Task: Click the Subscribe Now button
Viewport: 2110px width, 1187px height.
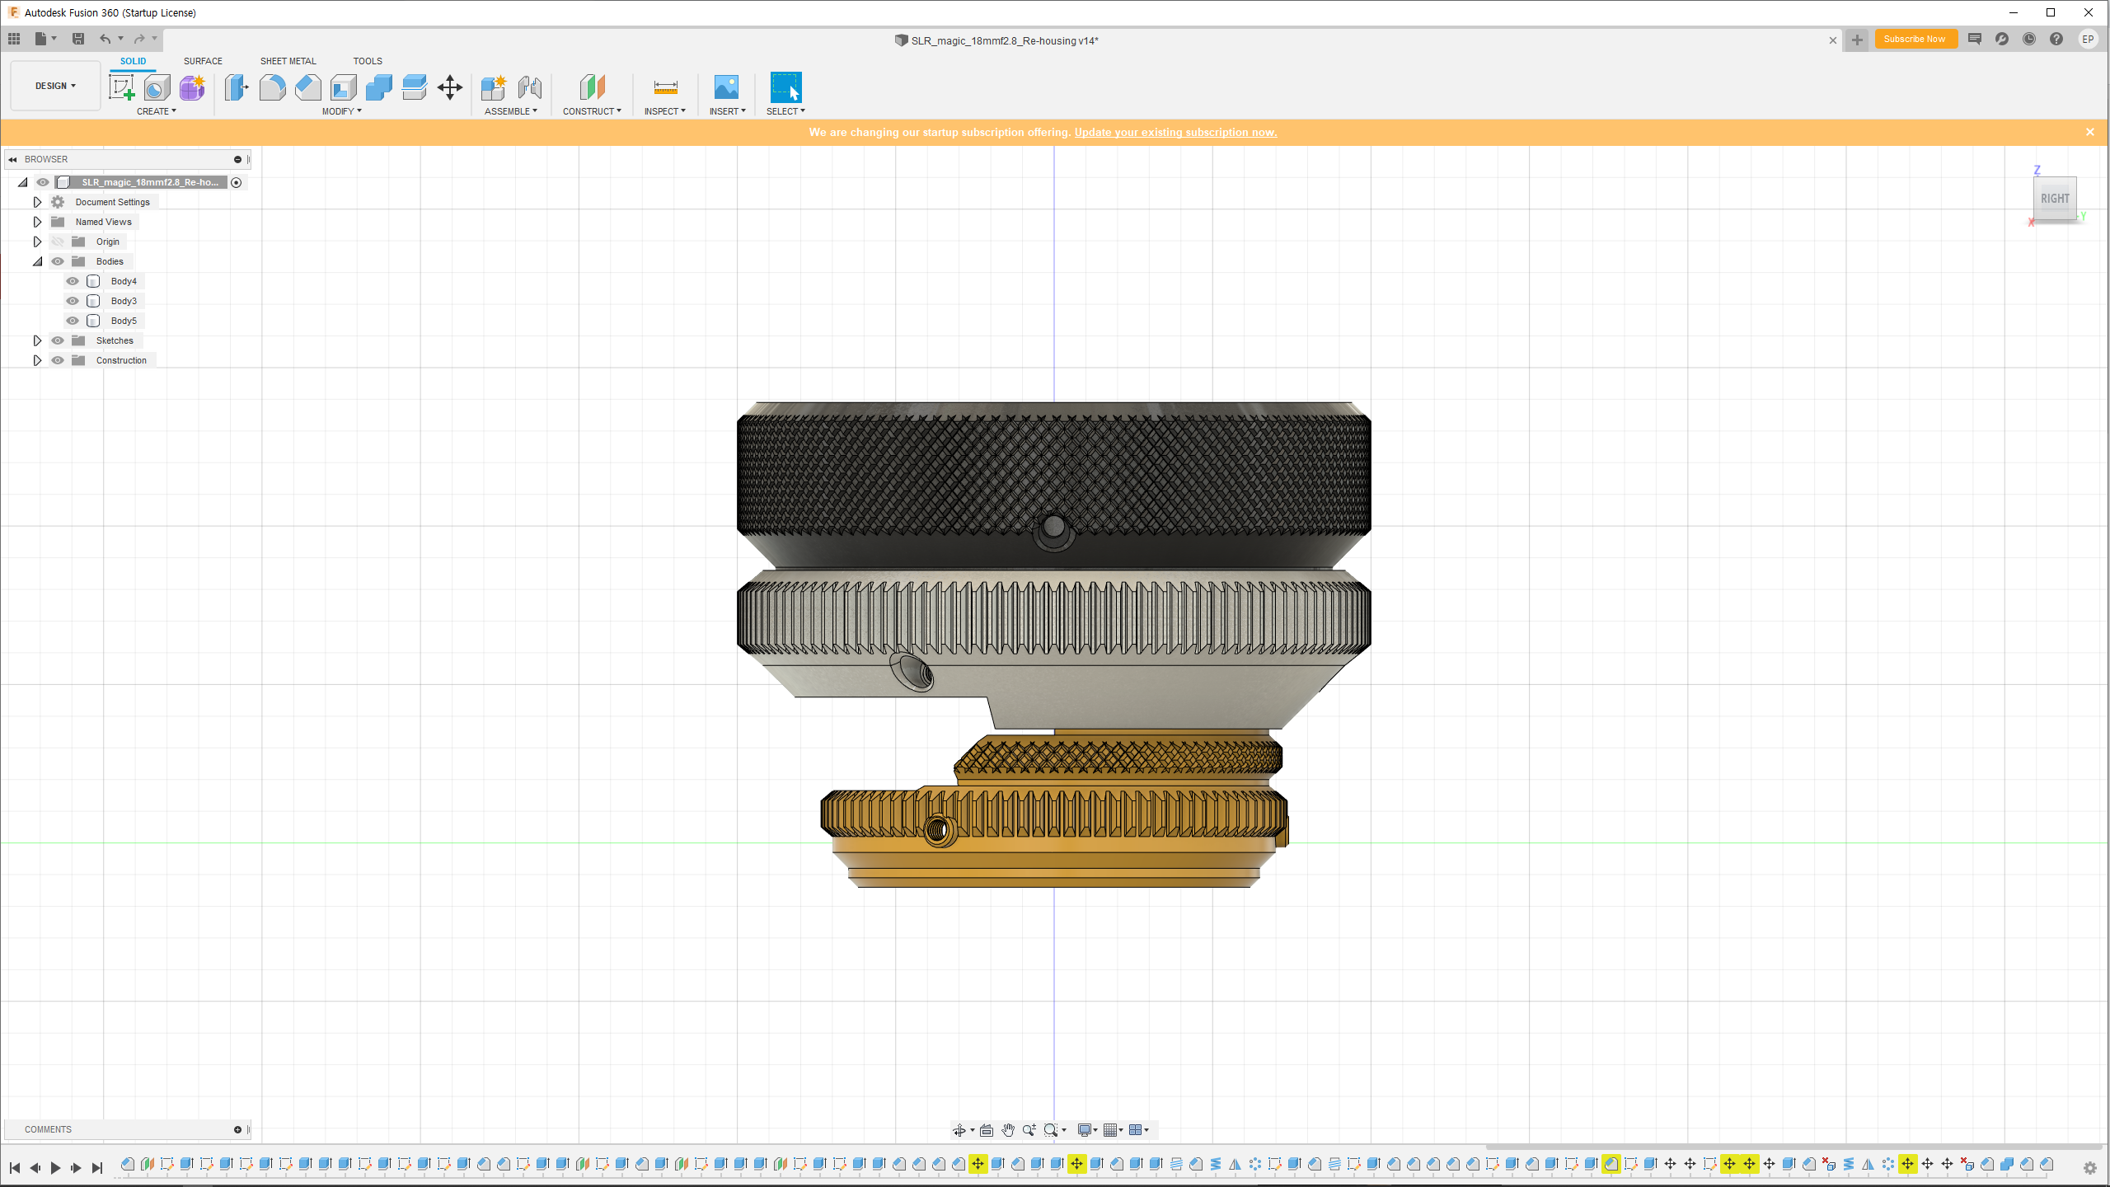Action: point(1915,39)
